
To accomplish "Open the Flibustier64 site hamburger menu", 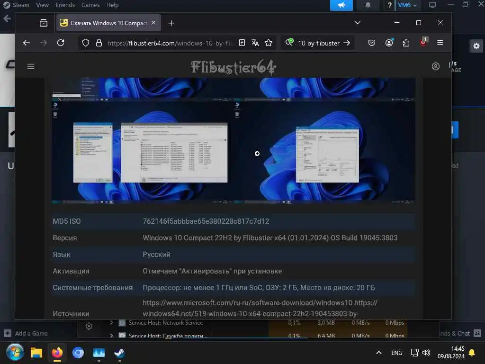I will (x=31, y=66).
